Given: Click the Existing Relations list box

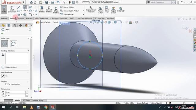Looking at the screenshot, I should 17,58.
